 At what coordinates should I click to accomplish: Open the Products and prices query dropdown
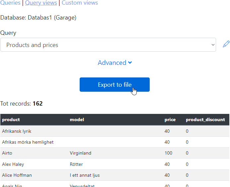tap(108, 45)
